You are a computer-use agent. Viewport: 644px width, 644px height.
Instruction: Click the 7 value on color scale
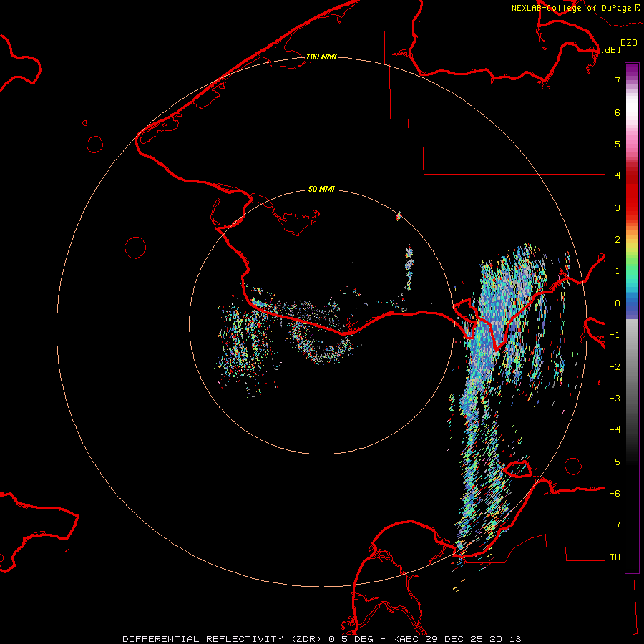click(x=618, y=80)
